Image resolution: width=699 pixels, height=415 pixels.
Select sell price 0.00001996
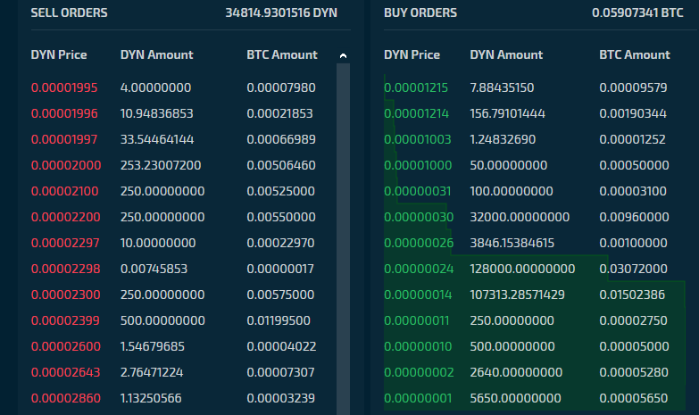64,113
